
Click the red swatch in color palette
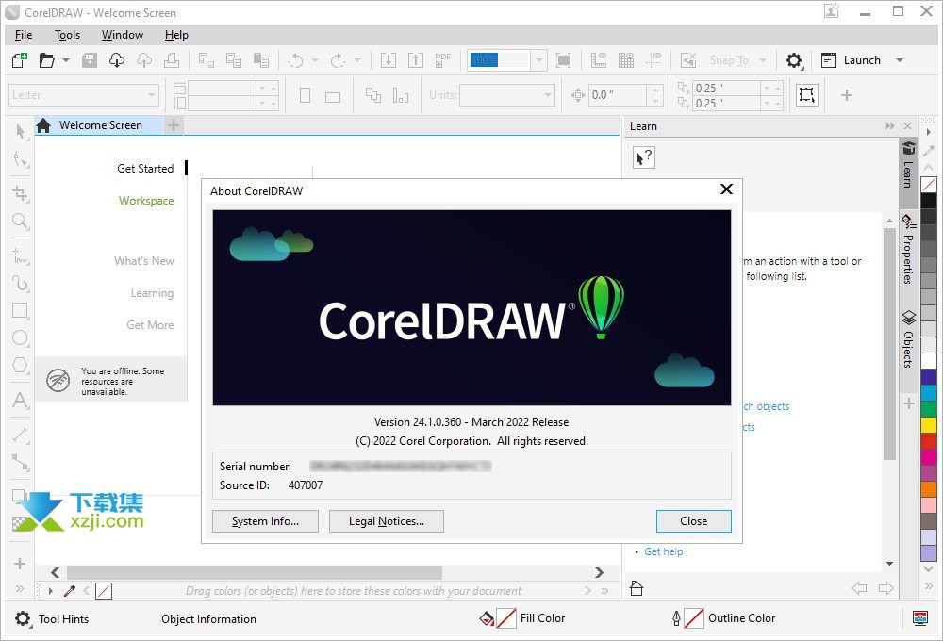pyautogui.click(x=929, y=441)
